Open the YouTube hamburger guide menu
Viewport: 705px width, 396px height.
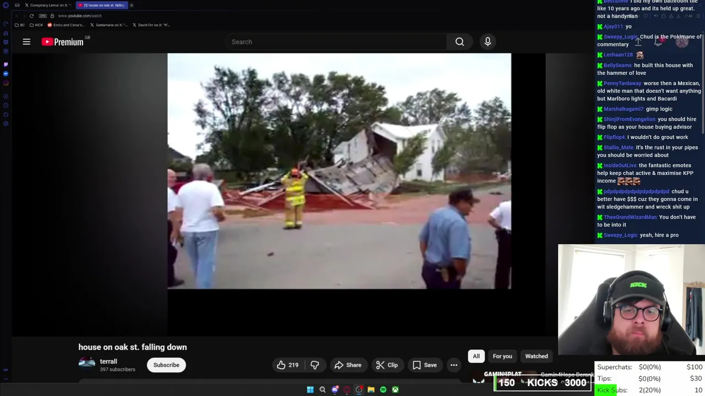(26, 42)
